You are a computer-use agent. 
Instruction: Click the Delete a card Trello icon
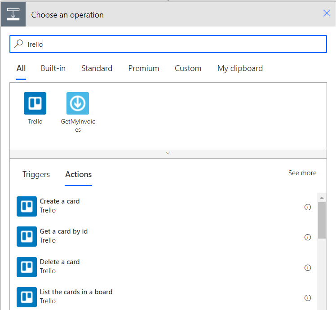[x=27, y=267]
